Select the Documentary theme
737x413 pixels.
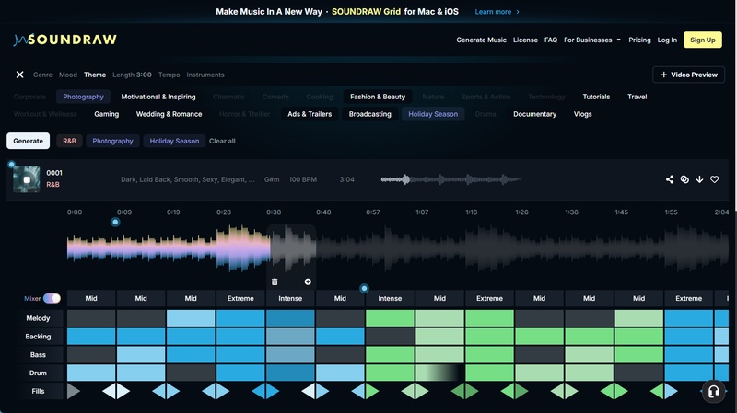[x=534, y=114]
